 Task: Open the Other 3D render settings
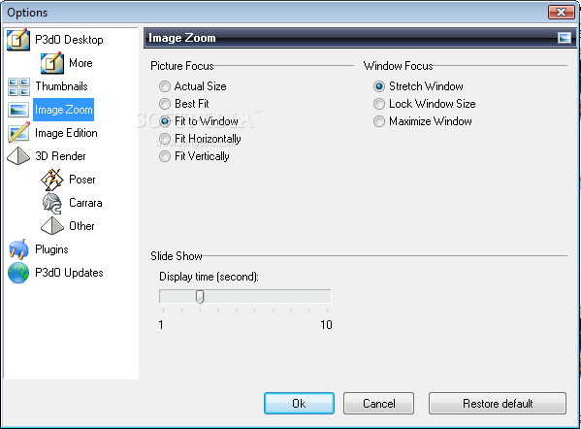81,226
